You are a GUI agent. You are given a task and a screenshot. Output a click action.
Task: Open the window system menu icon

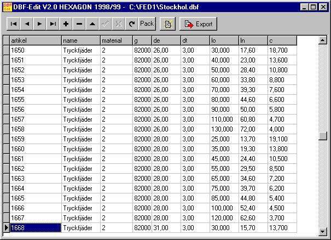pos(7,7)
